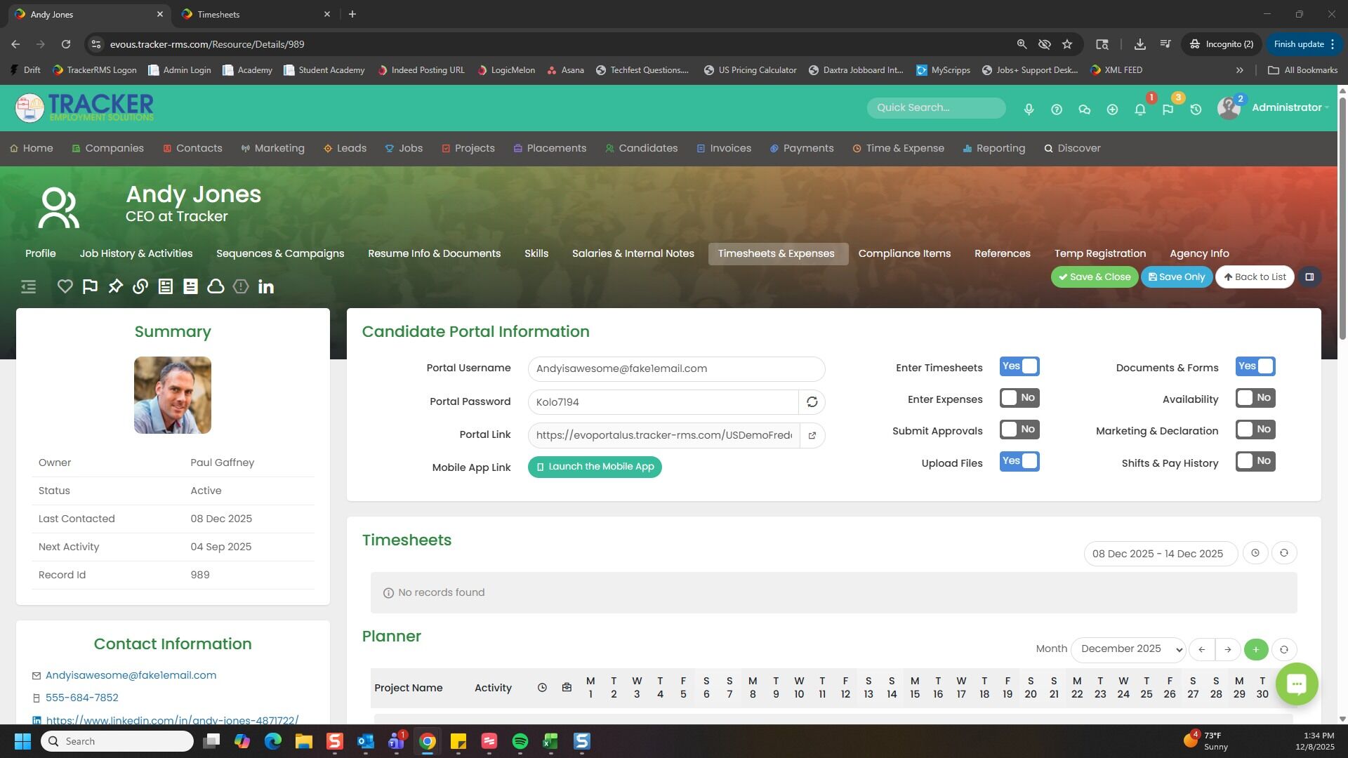Click the heart favorite icon

[x=65, y=286]
